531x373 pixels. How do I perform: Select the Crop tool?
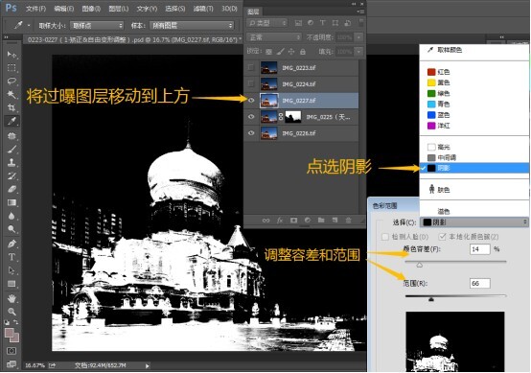(12, 107)
